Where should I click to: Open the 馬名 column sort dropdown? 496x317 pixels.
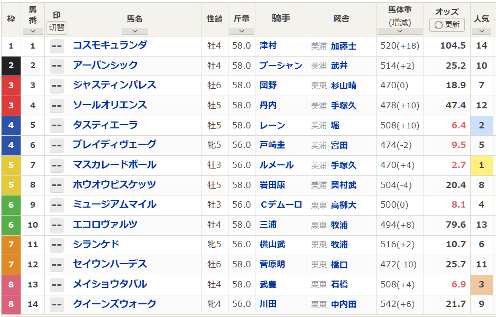tap(135, 30)
